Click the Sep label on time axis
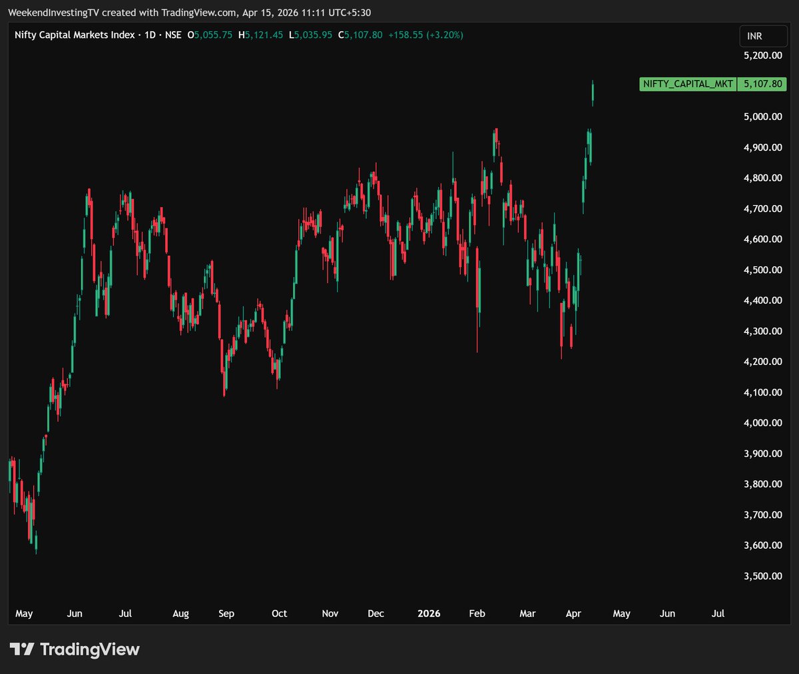Screen dimensions: 799x674 tap(226, 613)
